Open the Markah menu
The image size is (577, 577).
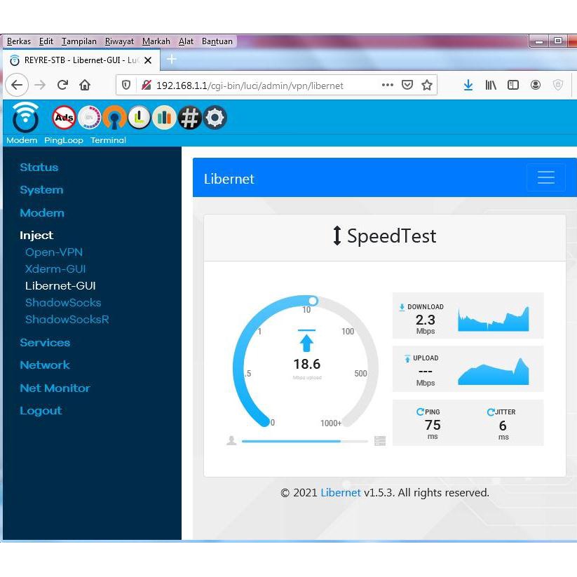pos(156,41)
